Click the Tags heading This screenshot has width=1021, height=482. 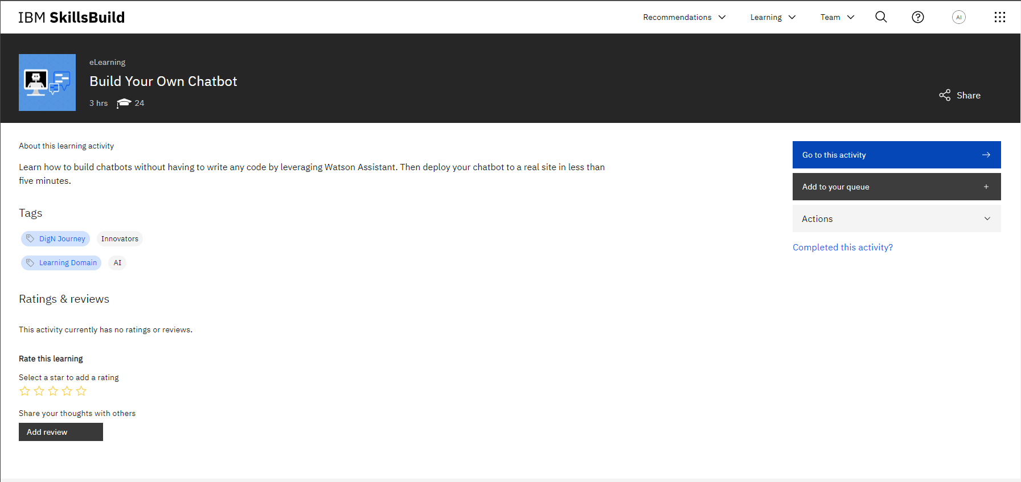click(30, 213)
